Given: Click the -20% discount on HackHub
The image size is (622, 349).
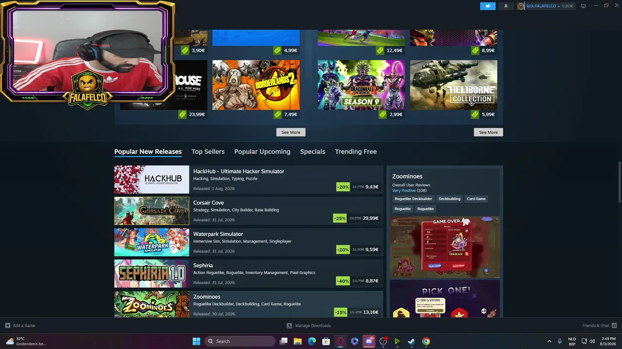Looking at the screenshot, I should [x=343, y=187].
